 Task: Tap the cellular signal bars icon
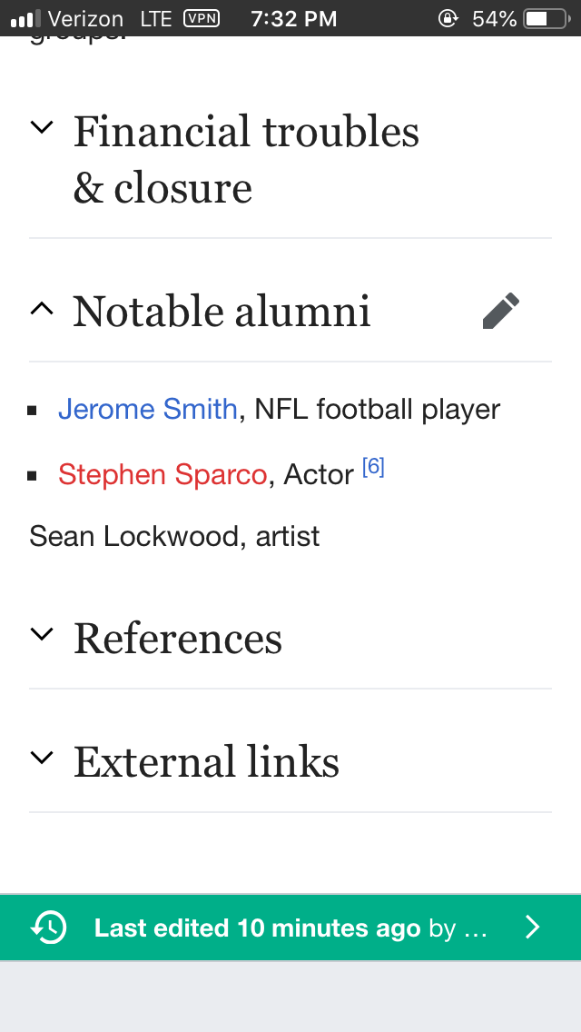[x=25, y=19]
